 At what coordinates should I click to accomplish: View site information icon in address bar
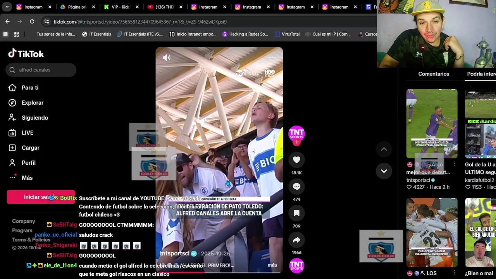46,22
